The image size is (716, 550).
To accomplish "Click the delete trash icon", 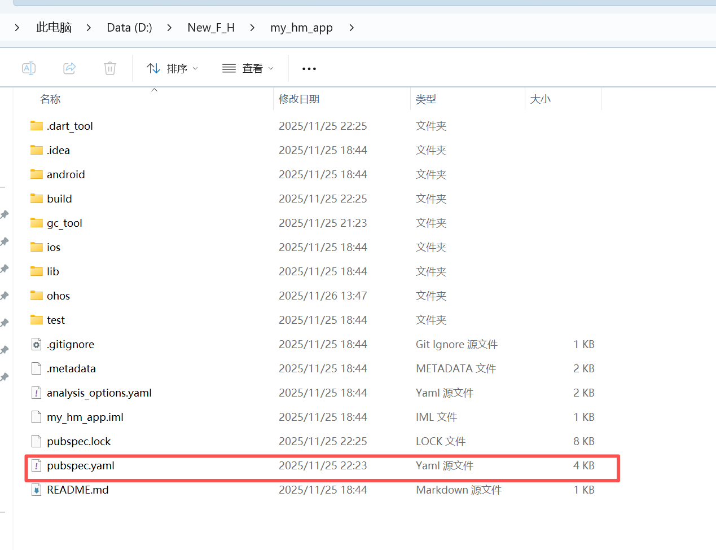I will click(109, 68).
